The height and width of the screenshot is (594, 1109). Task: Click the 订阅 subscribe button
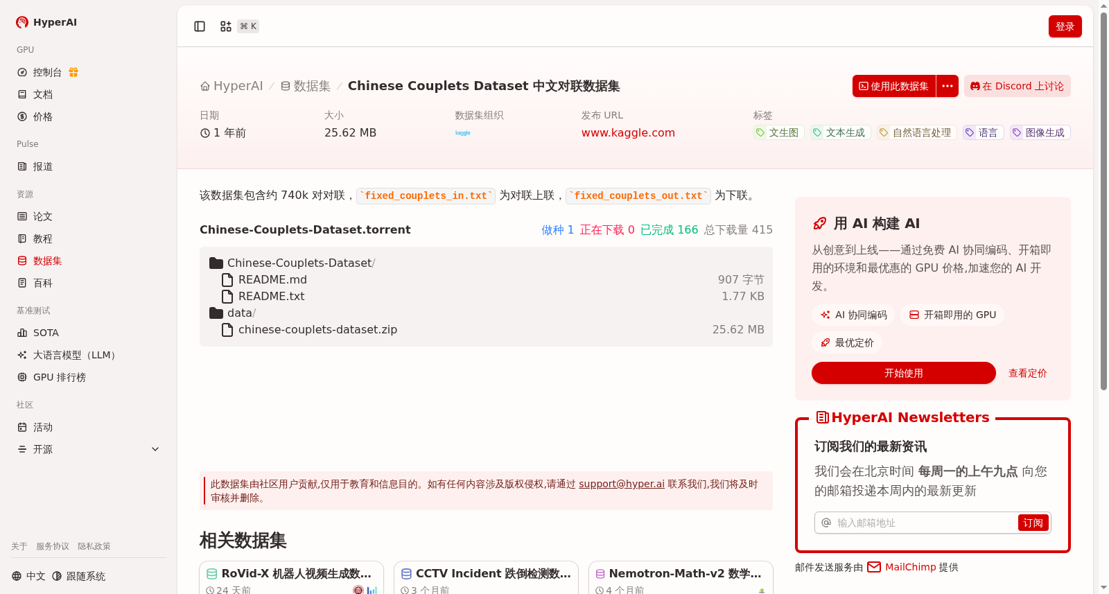(x=1033, y=523)
